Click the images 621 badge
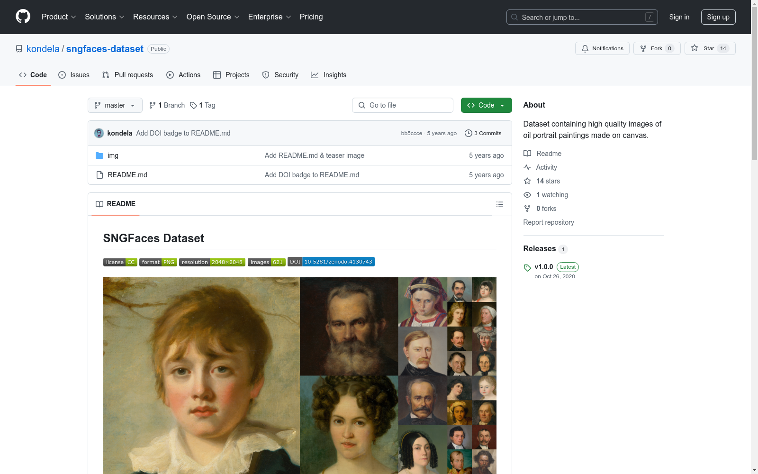 click(x=267, y=262)
